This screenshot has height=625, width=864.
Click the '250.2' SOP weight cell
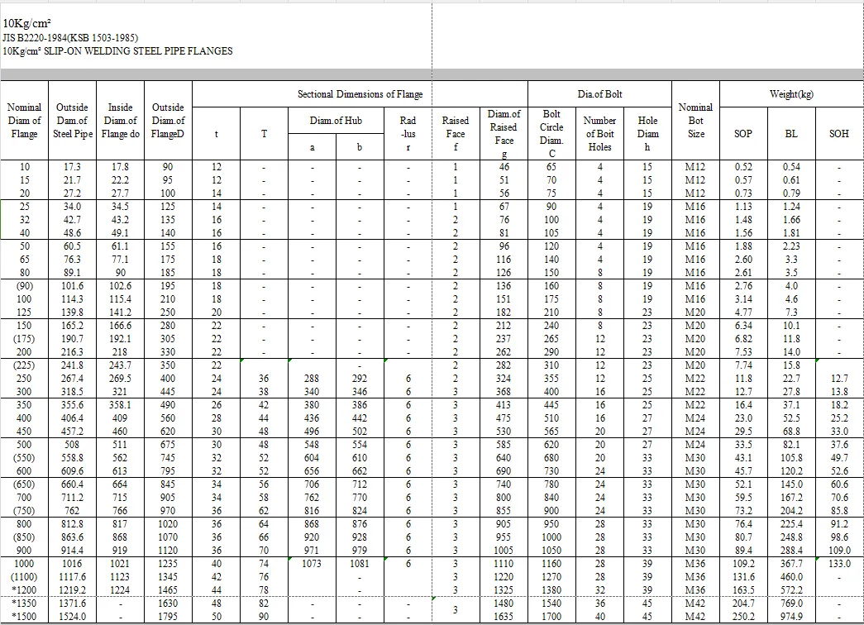point(743,617)
